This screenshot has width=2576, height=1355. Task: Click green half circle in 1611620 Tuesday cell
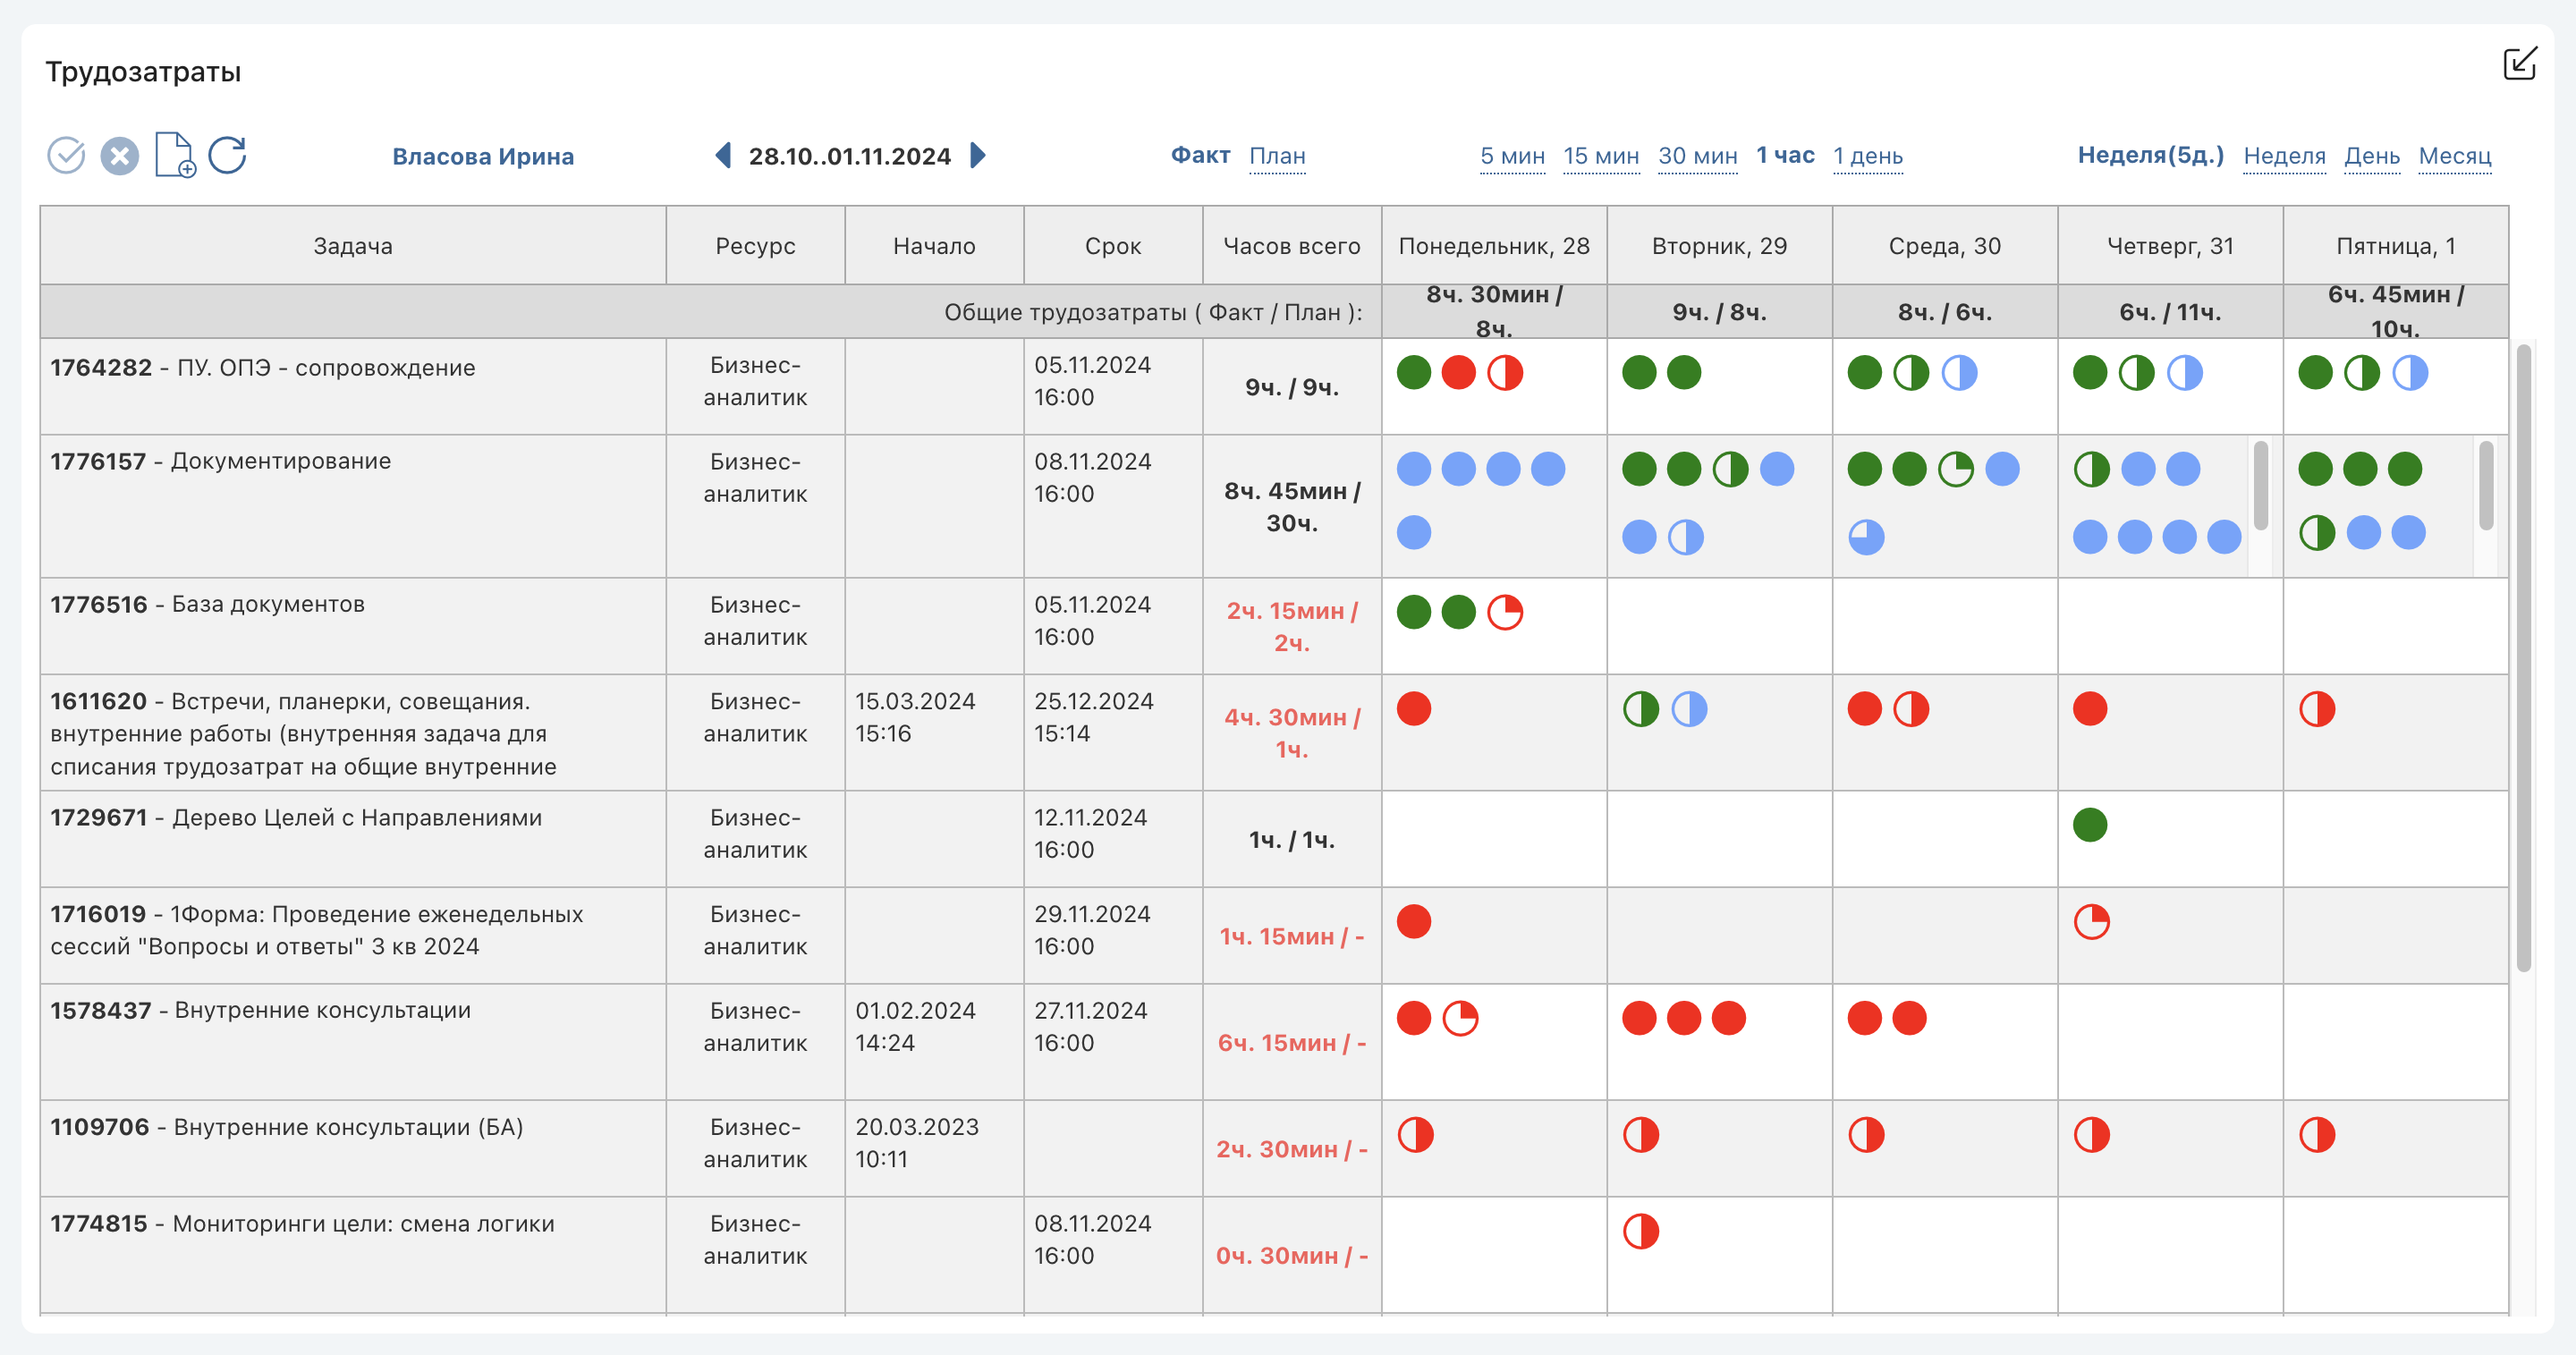click(x=1640, y=708)
